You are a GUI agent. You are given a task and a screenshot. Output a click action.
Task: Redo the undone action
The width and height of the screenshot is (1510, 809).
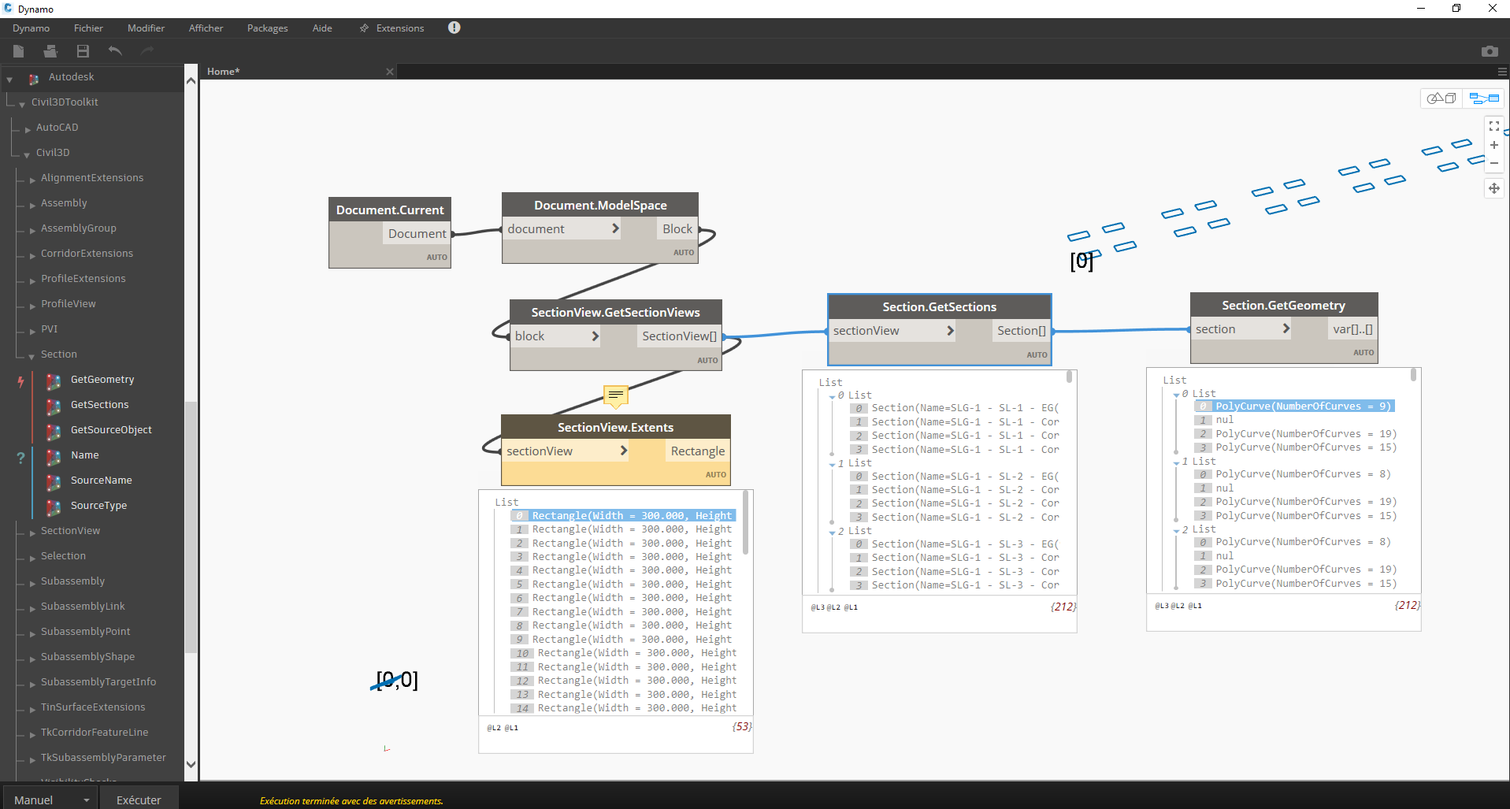(147, 51)
